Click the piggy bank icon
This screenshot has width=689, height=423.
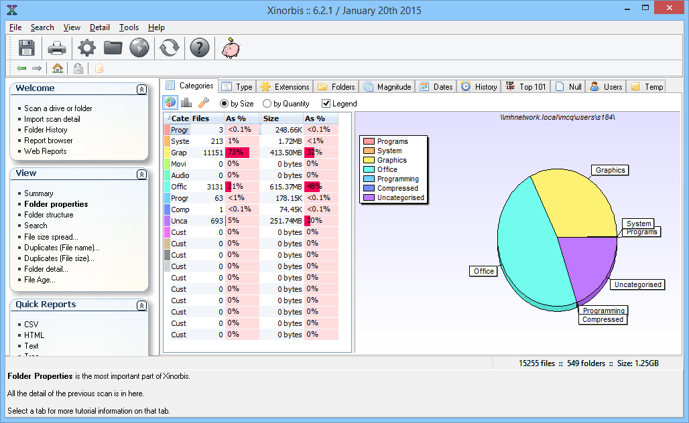coord(231,48)
